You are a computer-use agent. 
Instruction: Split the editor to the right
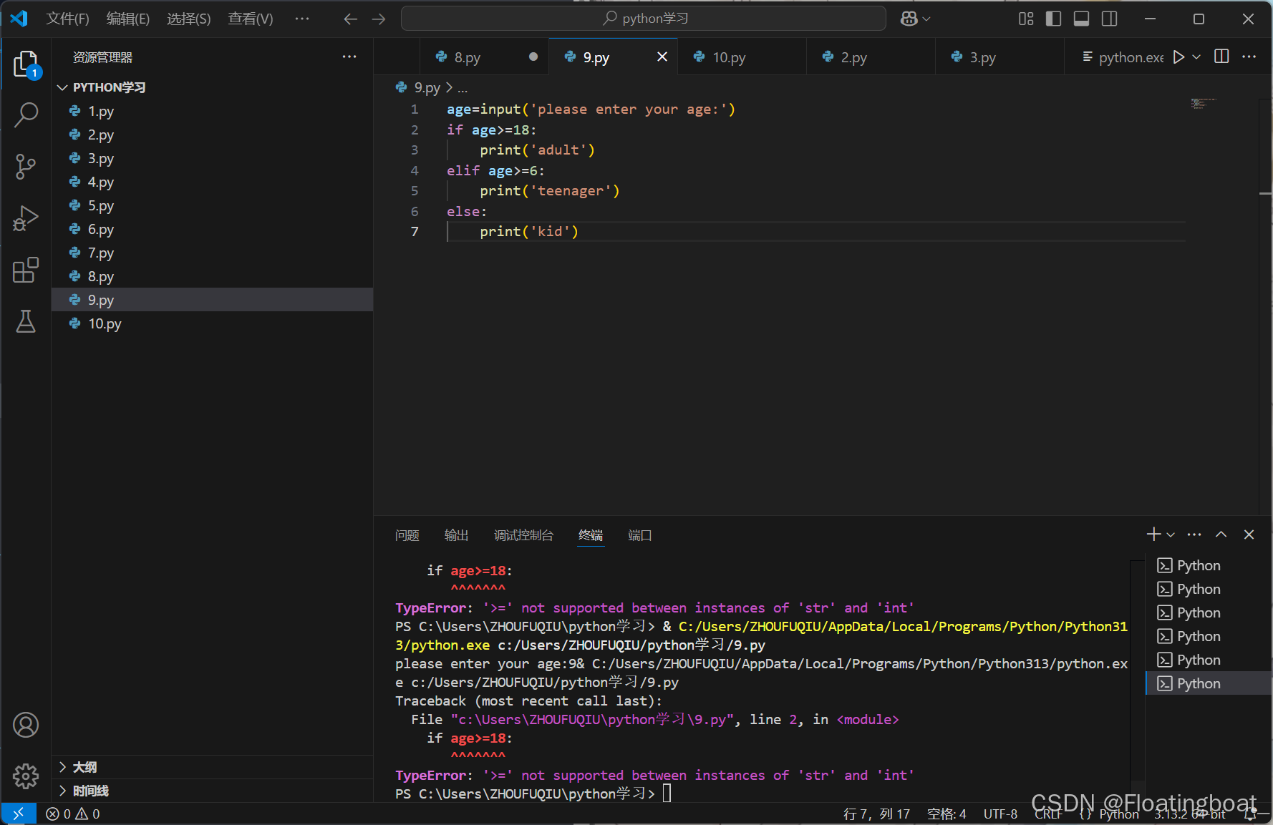(x=1222, y=57)
